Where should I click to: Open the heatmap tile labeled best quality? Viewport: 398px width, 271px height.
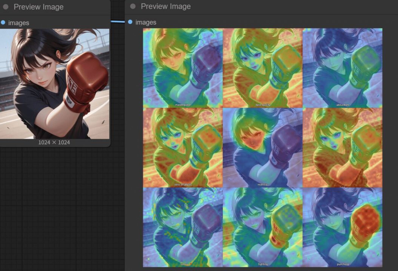(263, 68)
